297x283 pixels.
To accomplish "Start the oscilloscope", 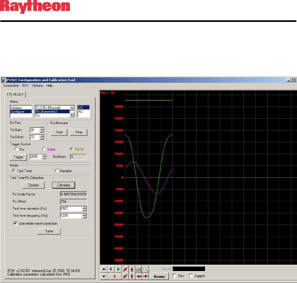I will 59,132.
